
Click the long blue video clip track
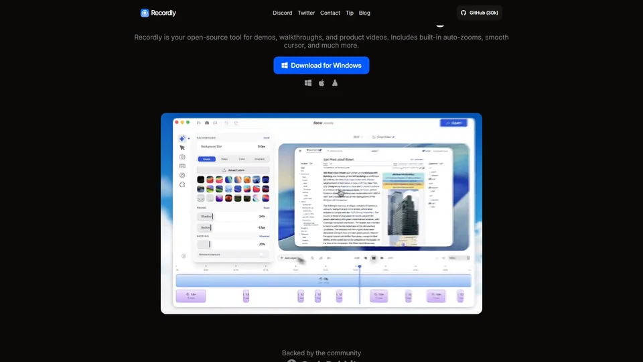[x=323, y=281]
